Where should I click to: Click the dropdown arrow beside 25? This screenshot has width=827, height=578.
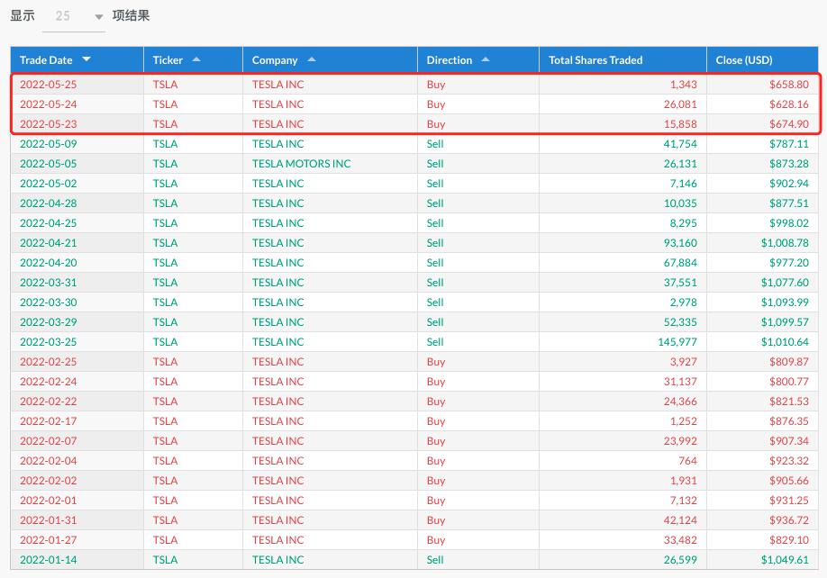click(x=98, y=17)
